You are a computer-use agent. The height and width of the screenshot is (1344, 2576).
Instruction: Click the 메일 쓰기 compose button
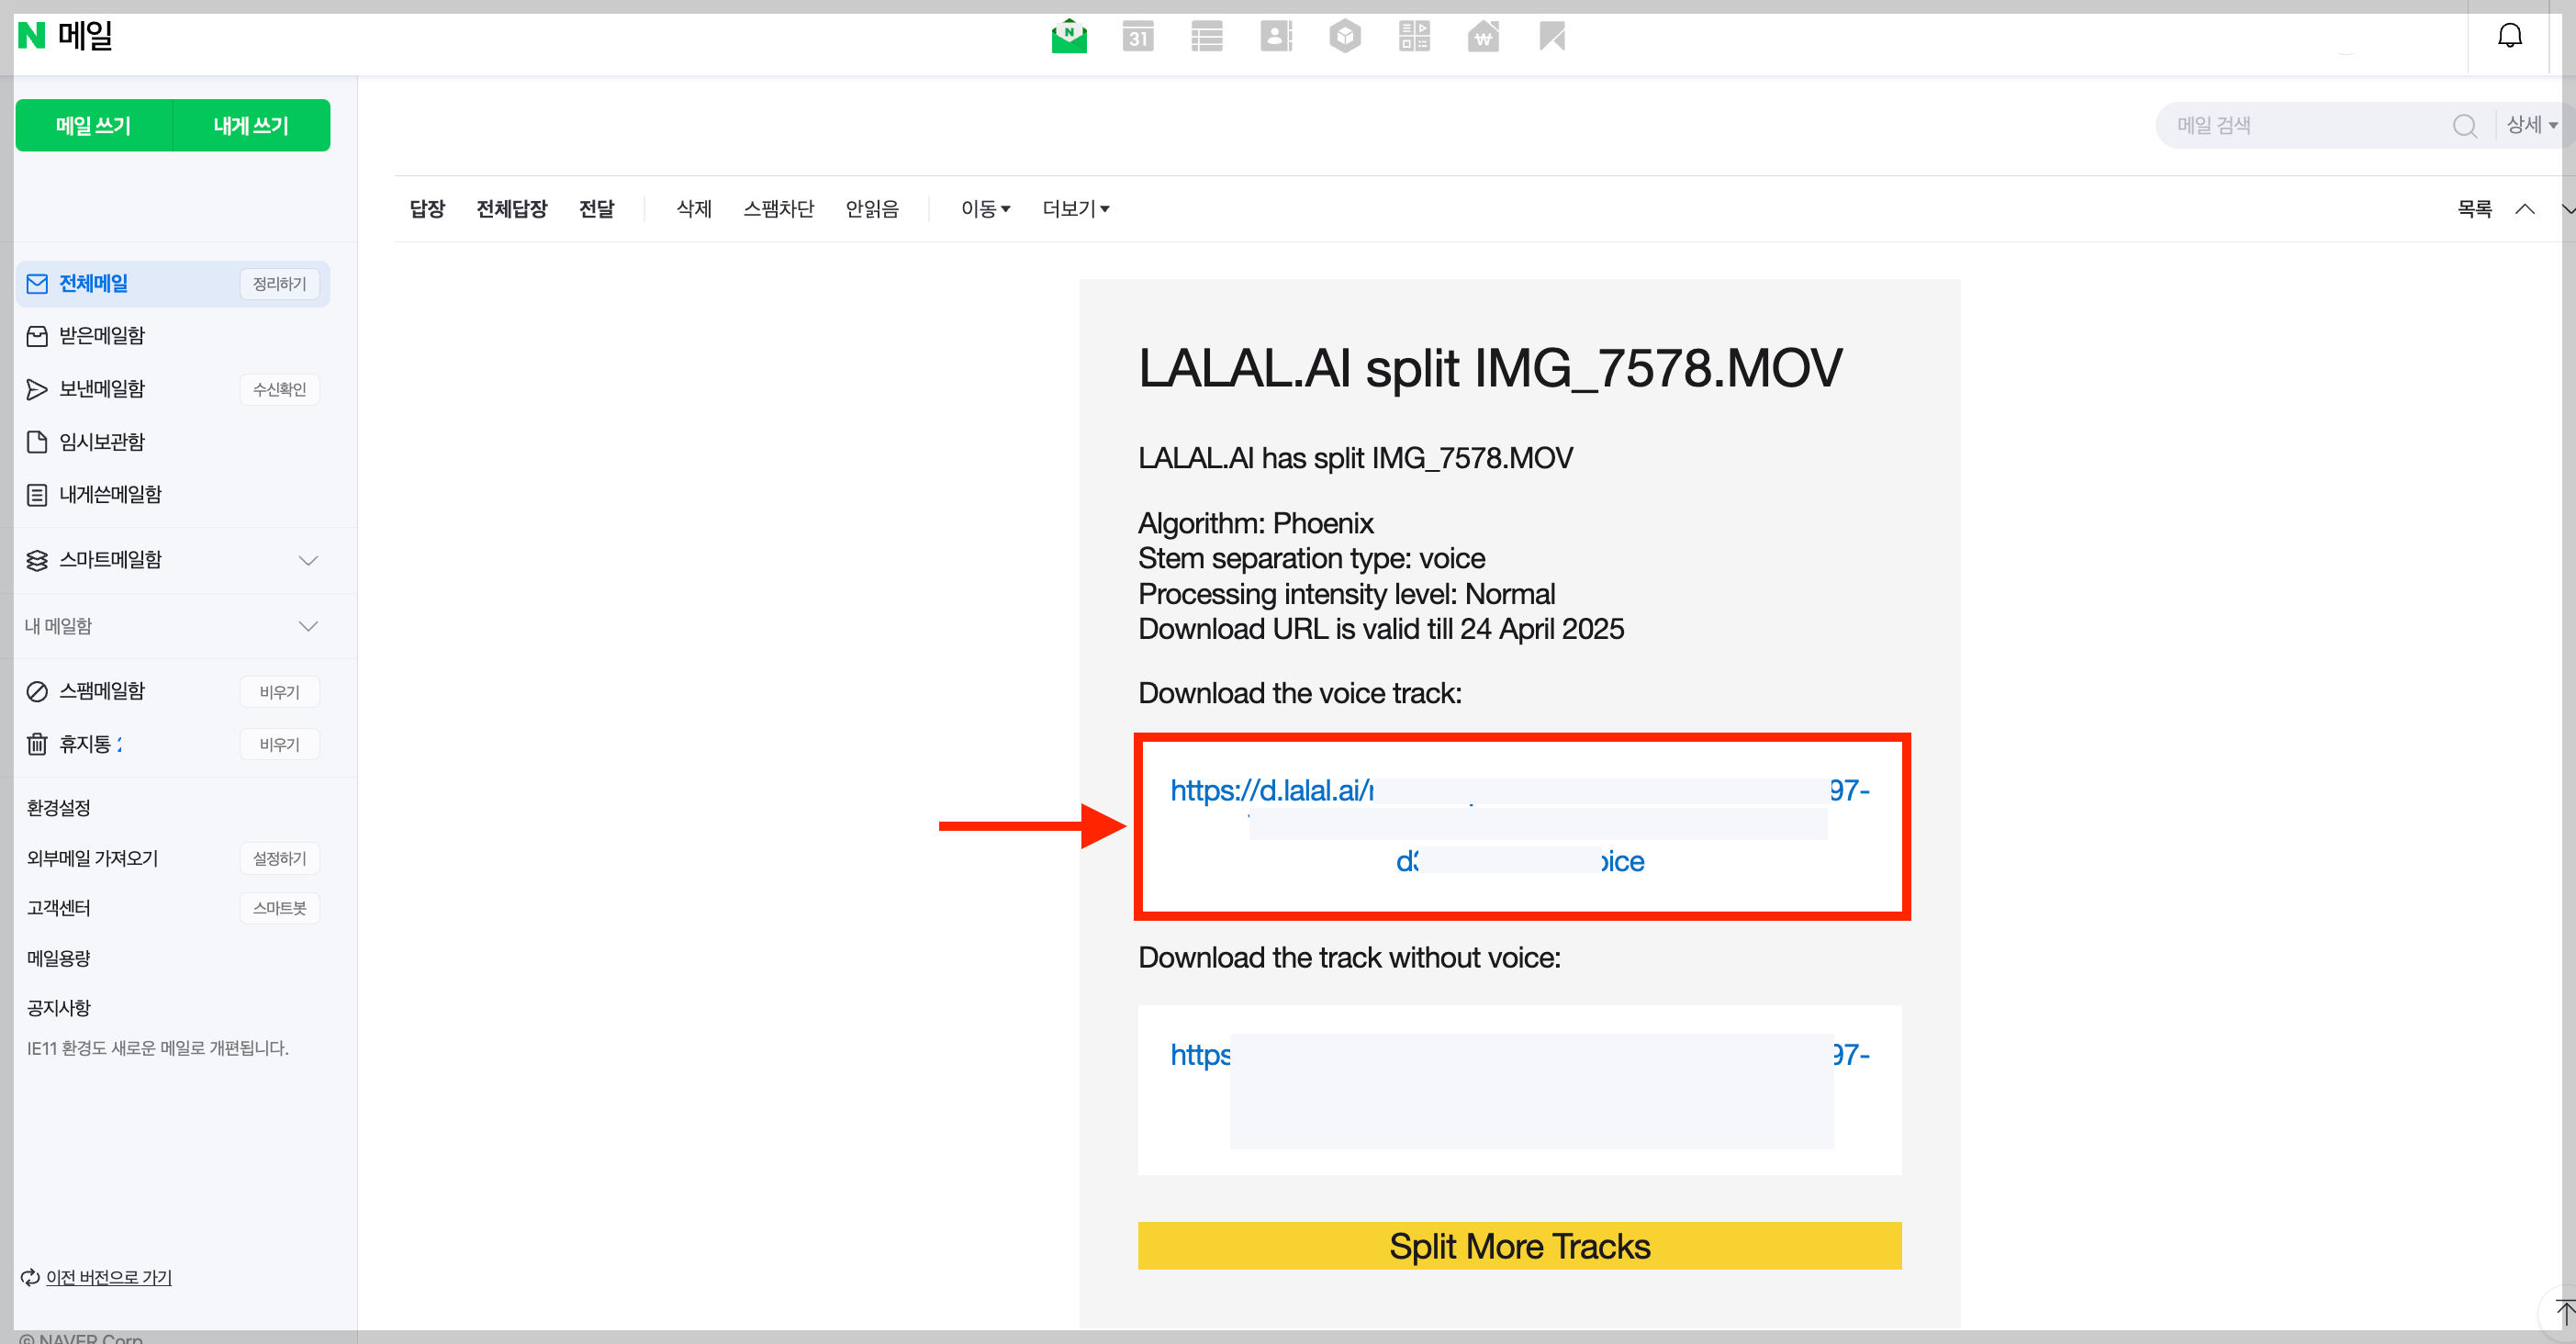pos(94,126)
